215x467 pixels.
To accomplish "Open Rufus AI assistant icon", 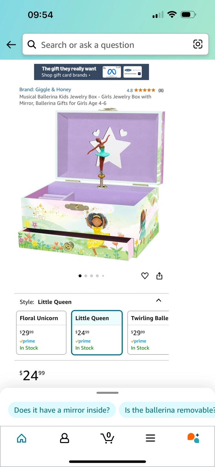I will tap(193, 438).
